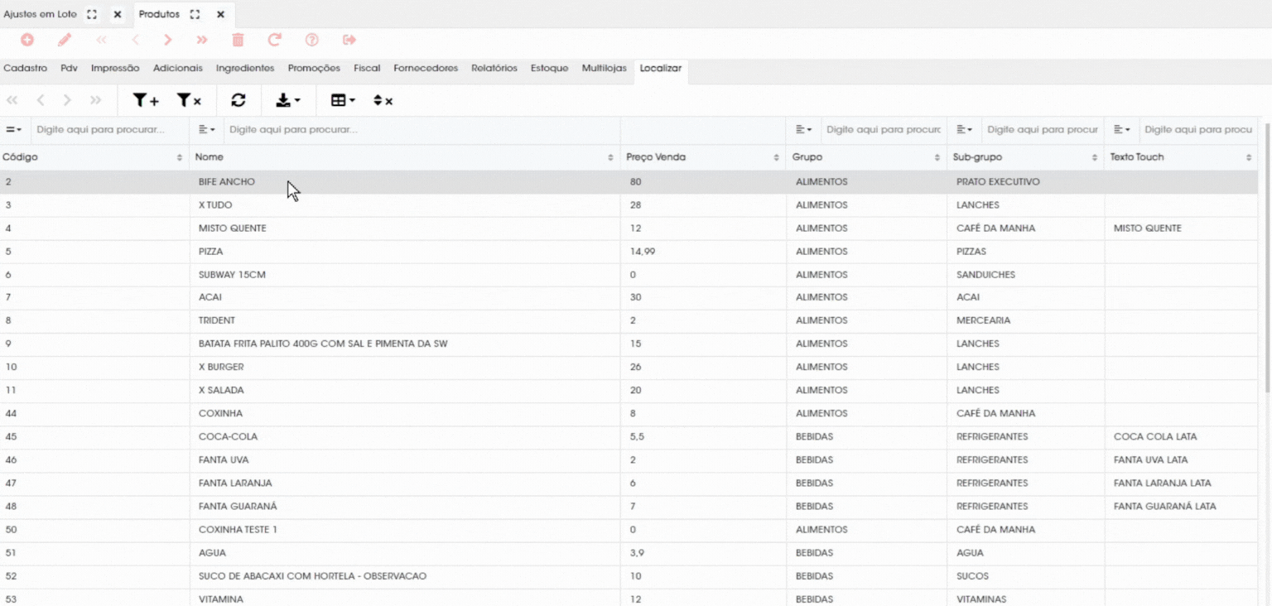1272x606 pixels.
Task: Click the Sub-grupo search input field
Action: 1042,130
